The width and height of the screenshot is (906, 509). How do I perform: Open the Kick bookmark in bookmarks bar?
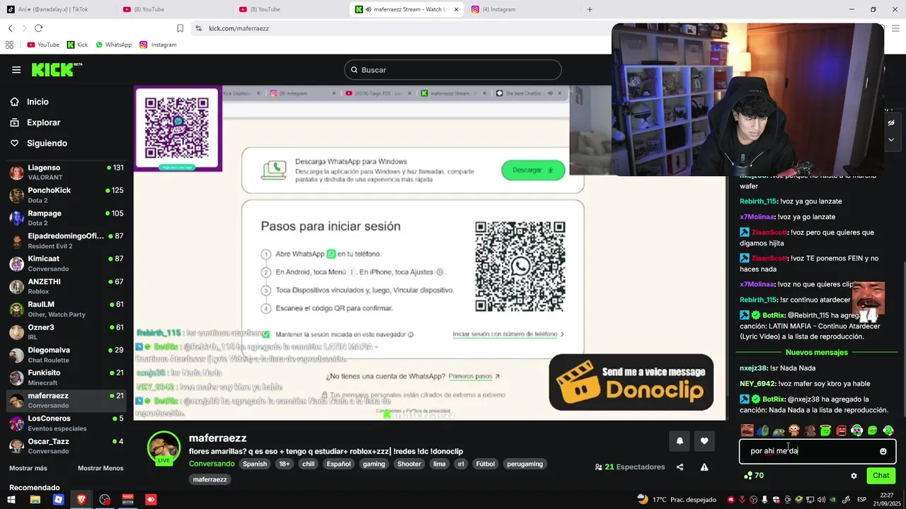(77, 45)
